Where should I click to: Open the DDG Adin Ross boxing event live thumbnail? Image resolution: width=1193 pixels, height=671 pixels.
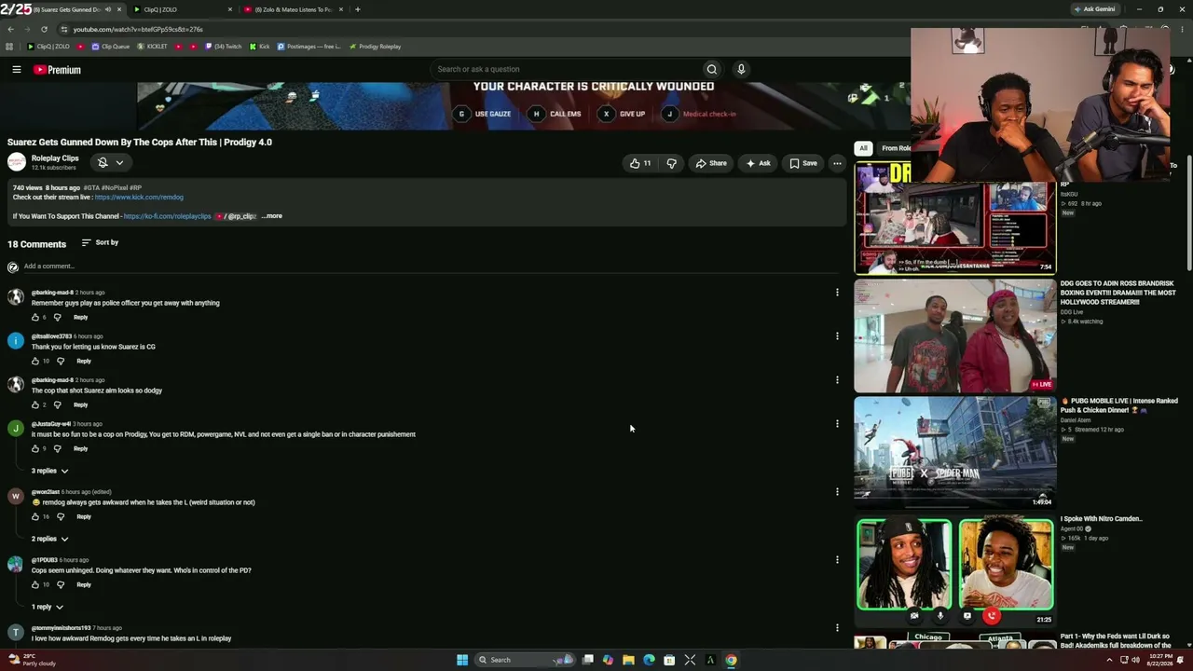[x=955, y=335]
